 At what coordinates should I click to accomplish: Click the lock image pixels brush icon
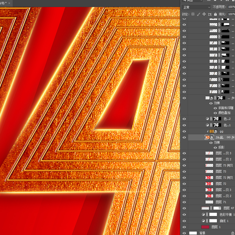point(198,14)
